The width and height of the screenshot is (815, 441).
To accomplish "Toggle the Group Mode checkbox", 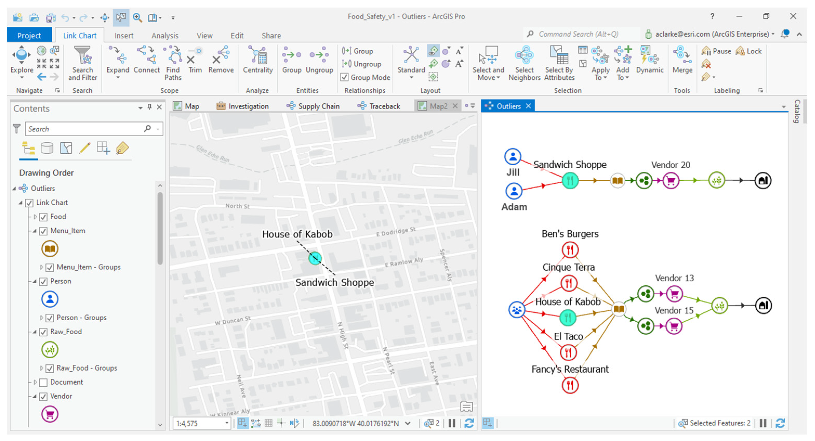I will click(x=345, y=77).
